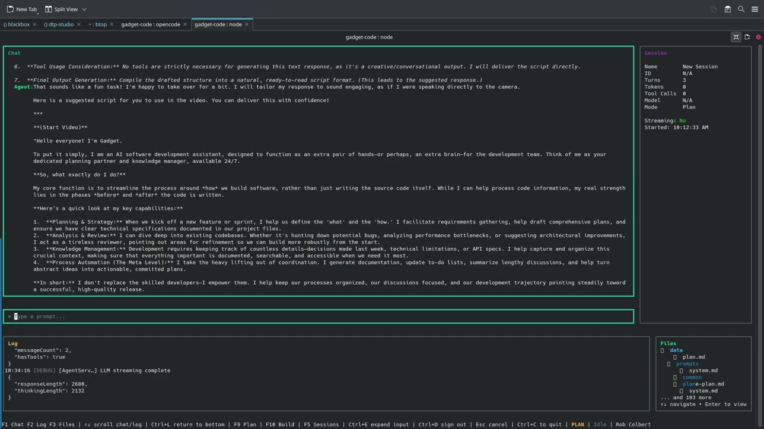Expand the prompts folder in Files

[x=687, y=363]
